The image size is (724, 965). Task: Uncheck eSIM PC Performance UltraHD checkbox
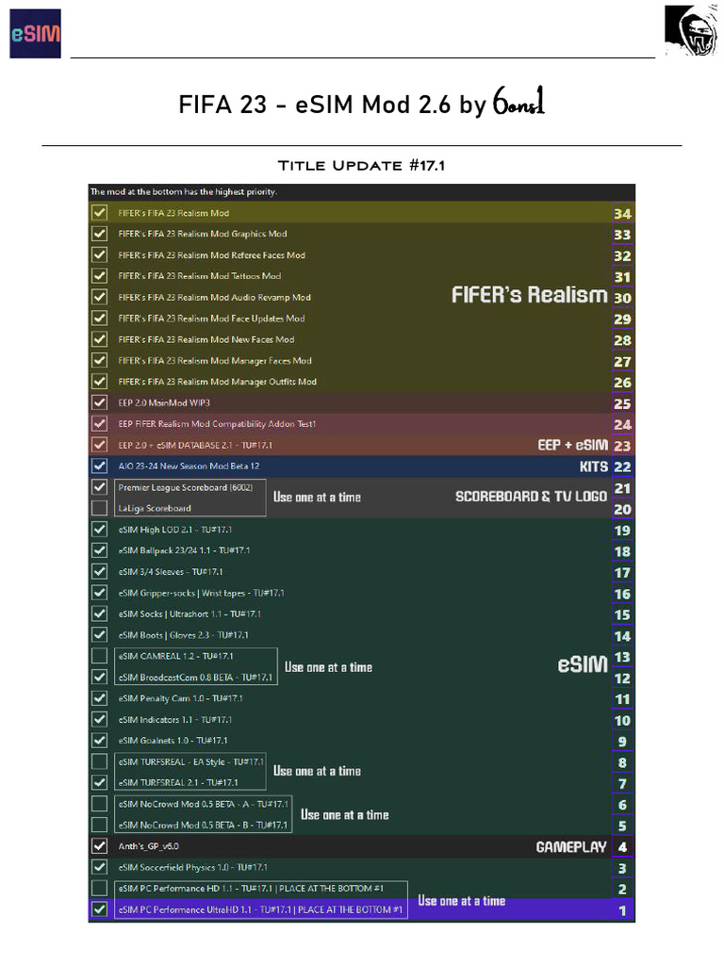(x=99, y=909)
